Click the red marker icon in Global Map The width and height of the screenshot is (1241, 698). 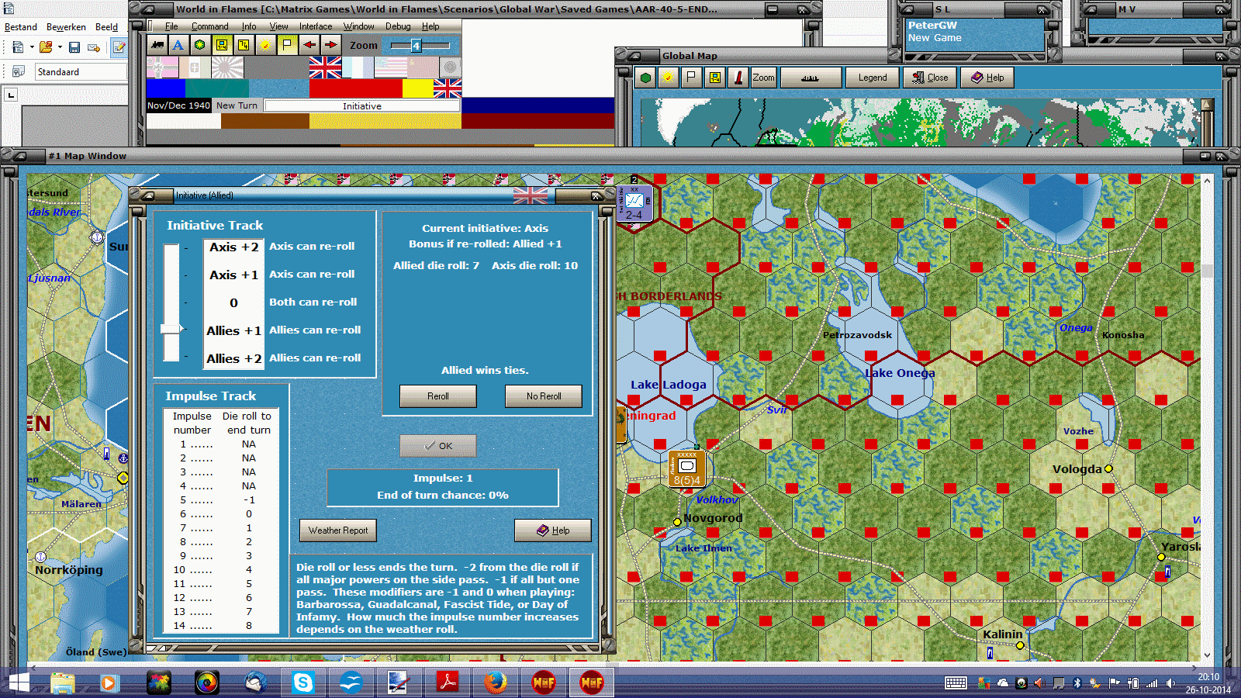[x=738, y=78]
